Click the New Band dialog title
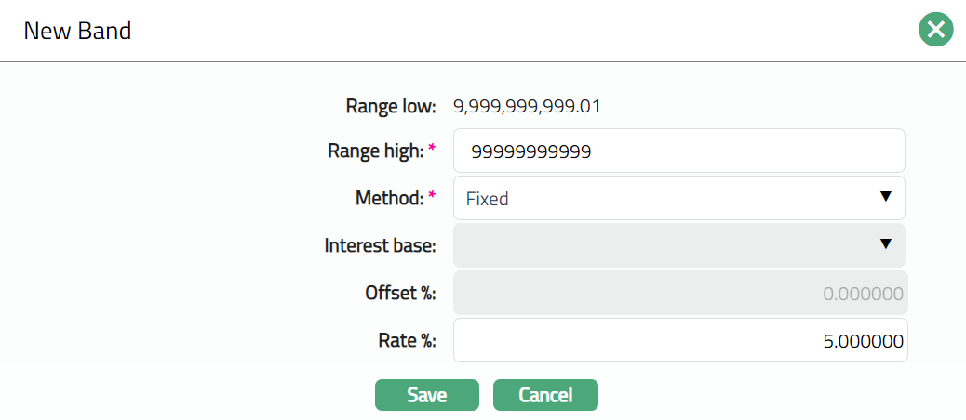966x420 pixels. (77, 31)
